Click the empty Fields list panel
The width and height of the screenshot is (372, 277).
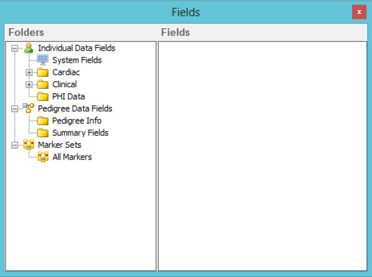tap(262, 156)
